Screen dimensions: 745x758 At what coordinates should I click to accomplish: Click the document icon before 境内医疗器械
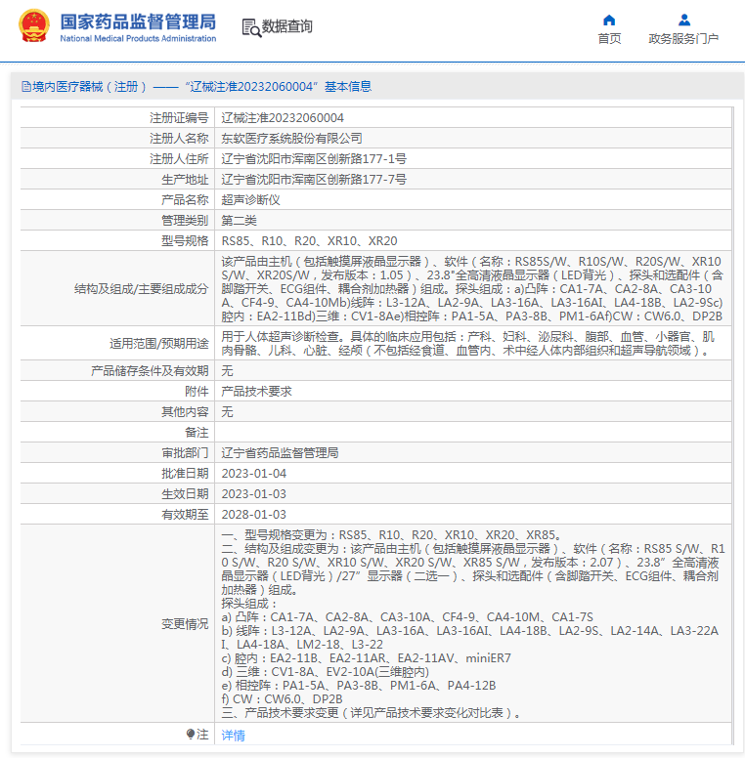(x=25, y=87)
